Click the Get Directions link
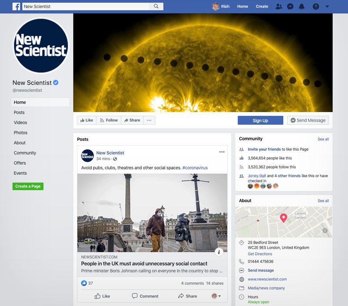 [260, 254]
